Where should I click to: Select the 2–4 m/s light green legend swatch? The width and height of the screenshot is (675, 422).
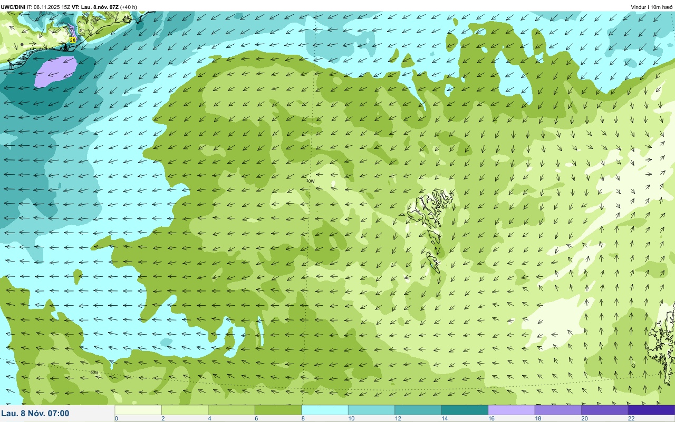pyautogui.click(x=185, y=410)
